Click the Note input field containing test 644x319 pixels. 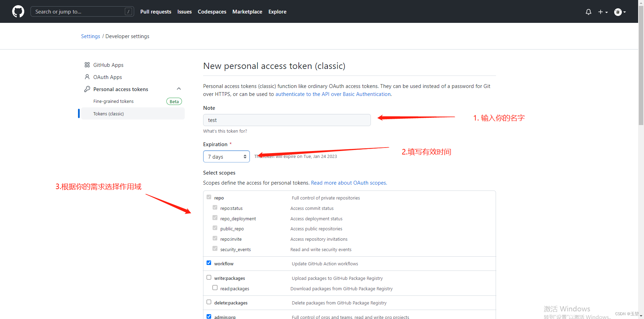pos(287,120)
